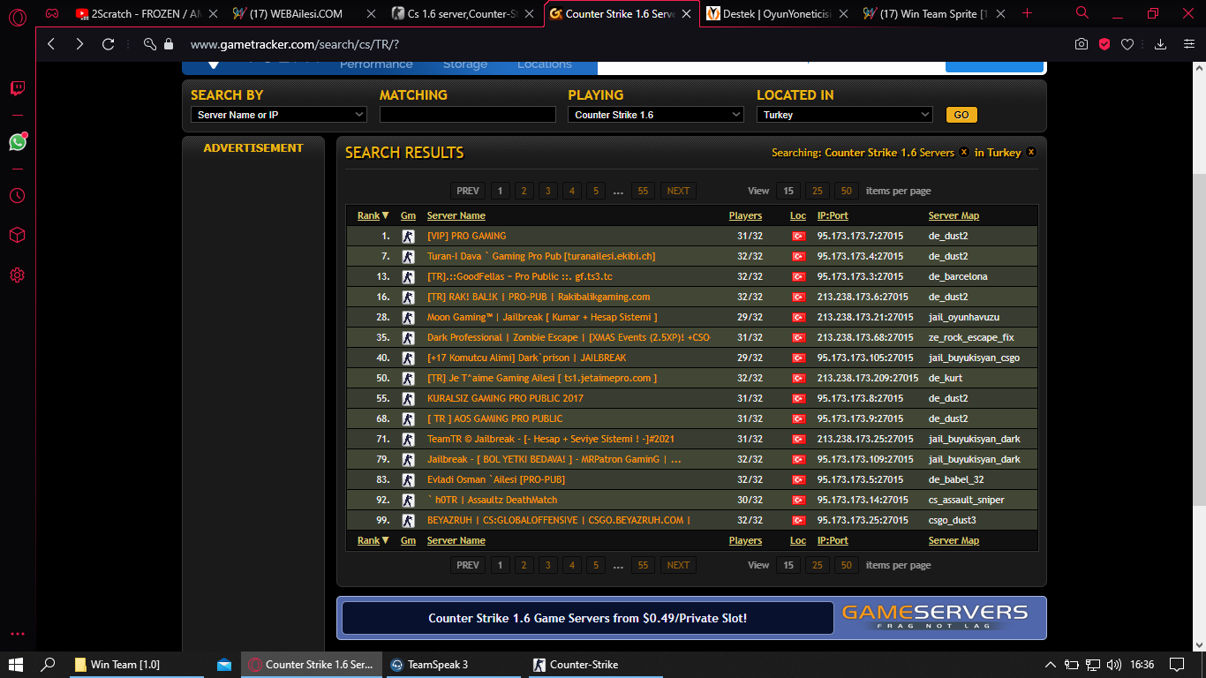Open Mail app on the taskbar
1206x678 pixels.
click(224, 665)
